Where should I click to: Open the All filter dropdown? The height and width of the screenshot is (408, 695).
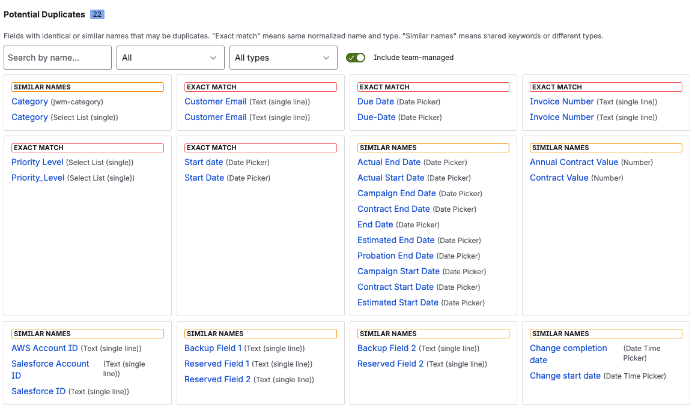[x=171, y=58]
